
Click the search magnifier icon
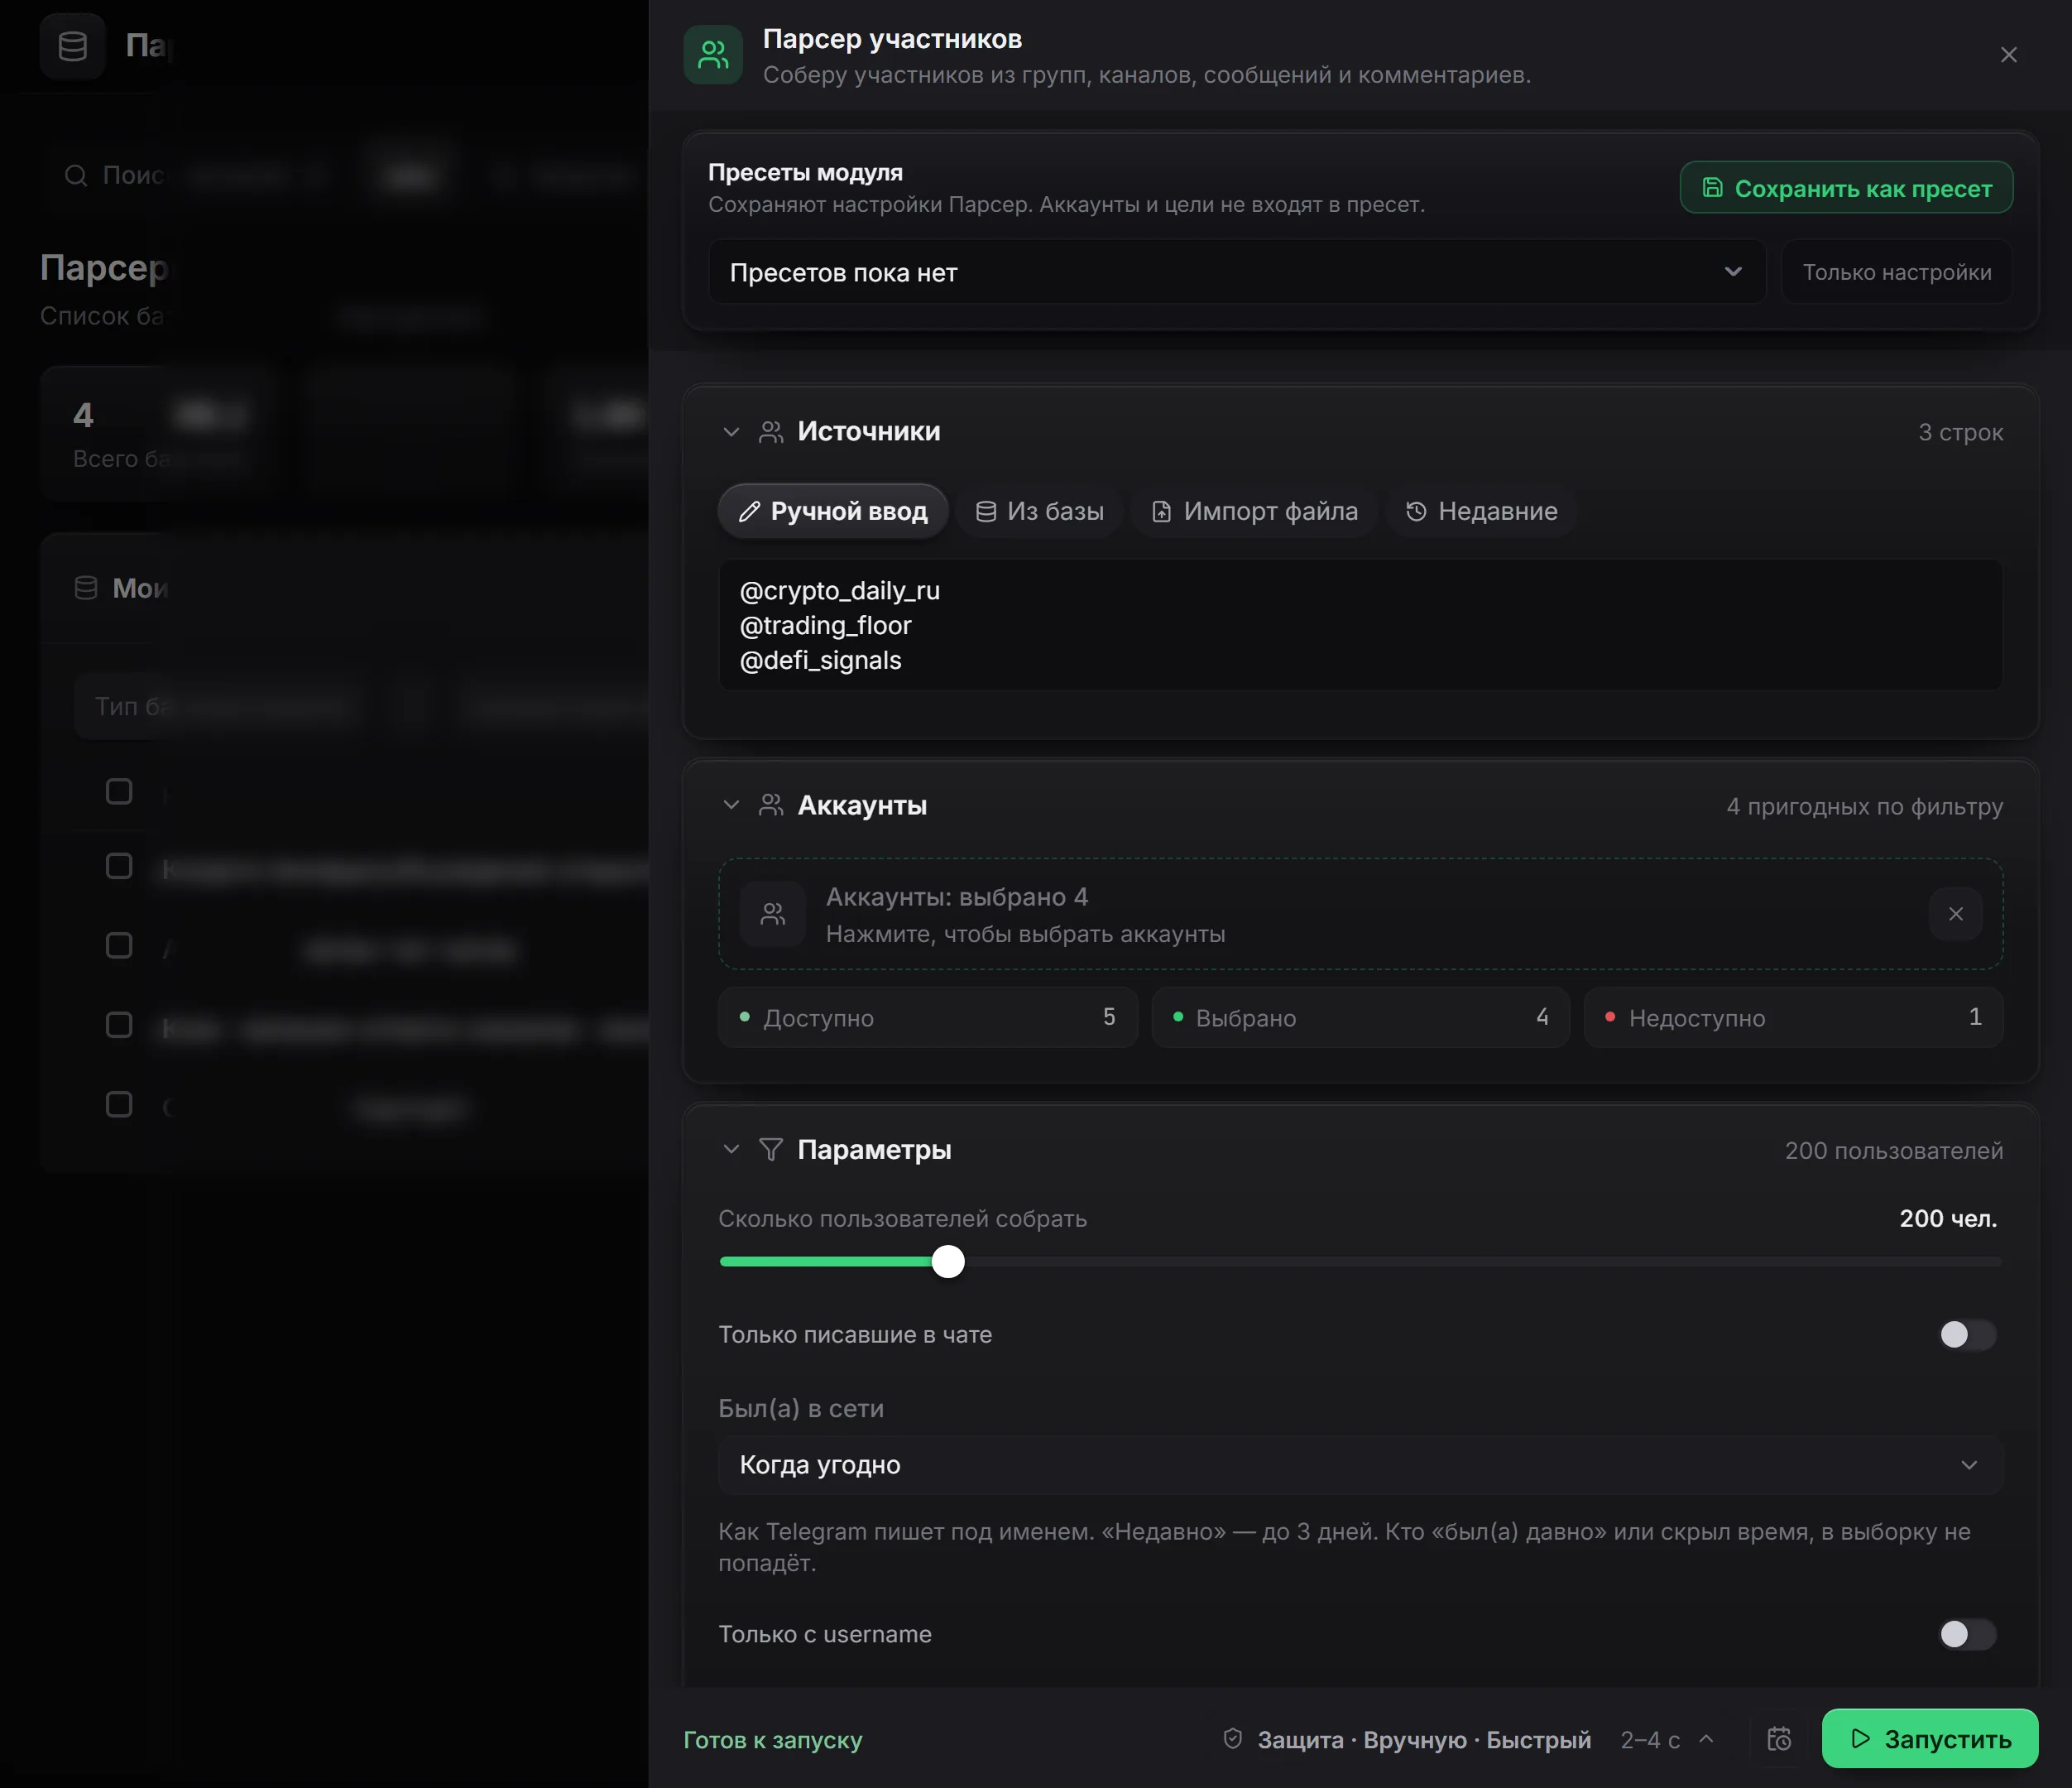(76, 176)
